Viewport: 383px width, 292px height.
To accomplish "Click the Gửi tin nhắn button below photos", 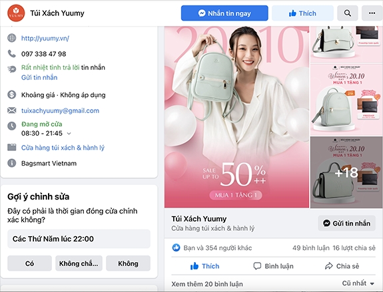I will point(346,223).
